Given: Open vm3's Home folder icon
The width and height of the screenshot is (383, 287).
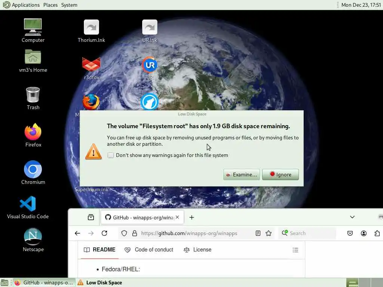Looking at the screenshot, I should pos(33,61).
